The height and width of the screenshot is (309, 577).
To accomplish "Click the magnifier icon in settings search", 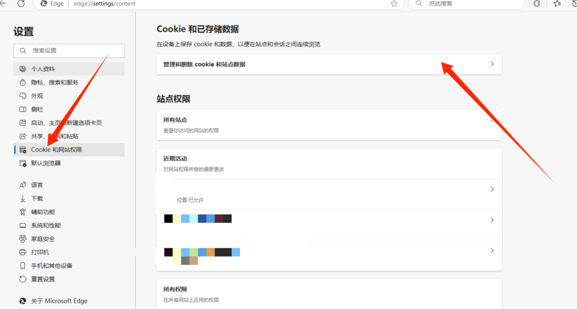I will [23, 51].
